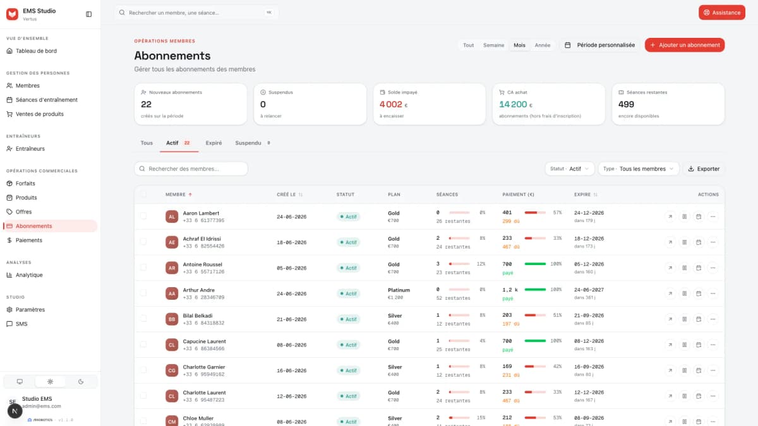Click the calendar icon in Achraf El Idrissi's row

699,242
